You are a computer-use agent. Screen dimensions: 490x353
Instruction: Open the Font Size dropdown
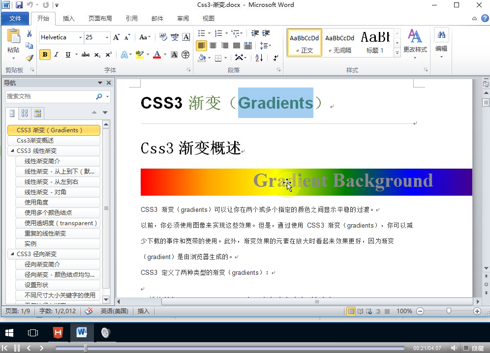pyautogui.click(x=107, y=37)
